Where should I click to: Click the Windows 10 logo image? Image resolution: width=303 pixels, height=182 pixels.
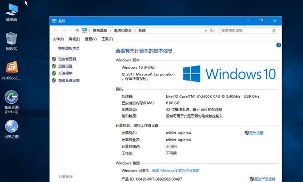tap(229, 74)
